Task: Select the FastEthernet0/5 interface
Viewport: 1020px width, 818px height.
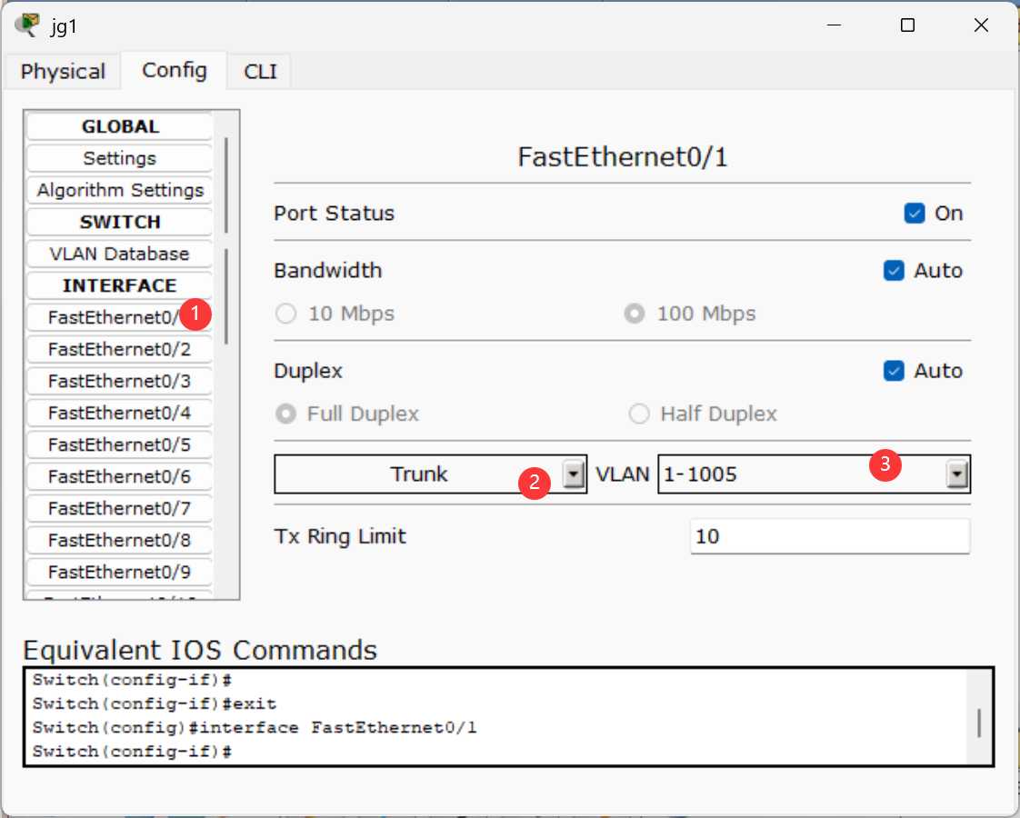Action: [x=120, y=444]
